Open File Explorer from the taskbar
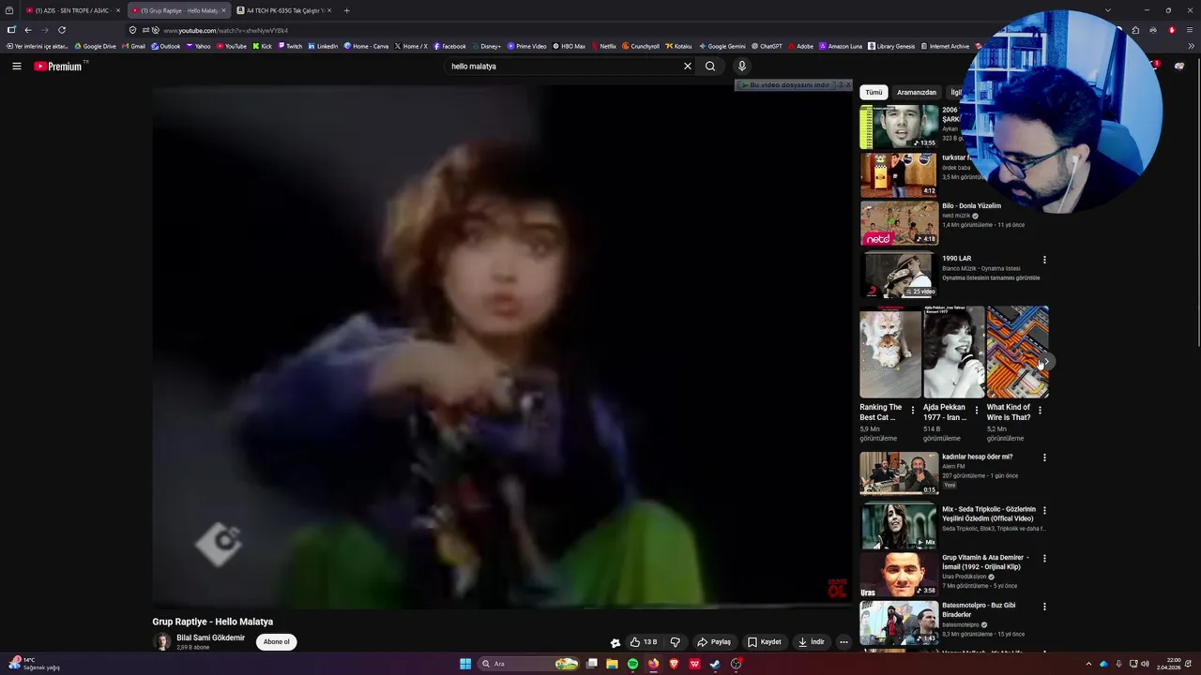The image size is (1201, 675). [612, 664]
